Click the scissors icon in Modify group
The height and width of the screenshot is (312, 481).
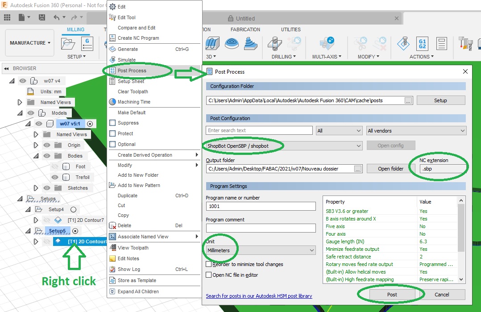coord(361,43)
